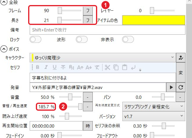Increase font size with A-up icon
Image resolution: width=192 pixels, height=138 pixels.
(80, 67)
